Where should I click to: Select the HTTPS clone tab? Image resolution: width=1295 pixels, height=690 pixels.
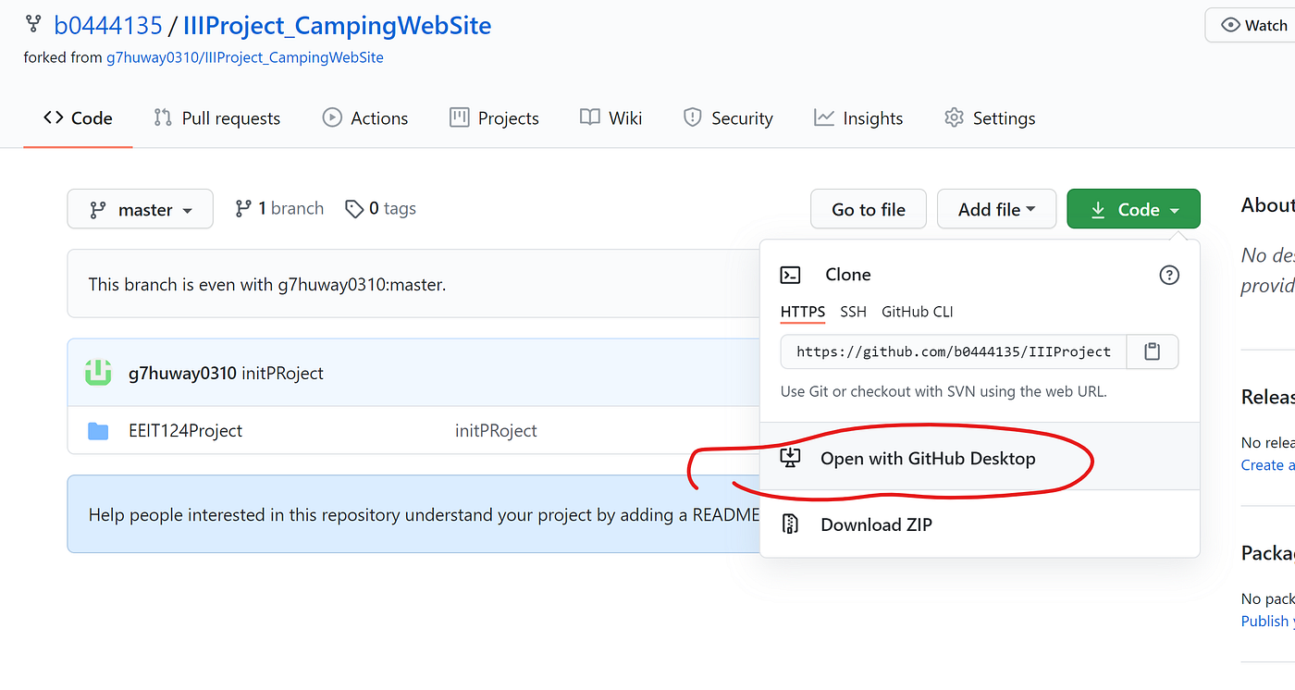[x=803, y=312]
